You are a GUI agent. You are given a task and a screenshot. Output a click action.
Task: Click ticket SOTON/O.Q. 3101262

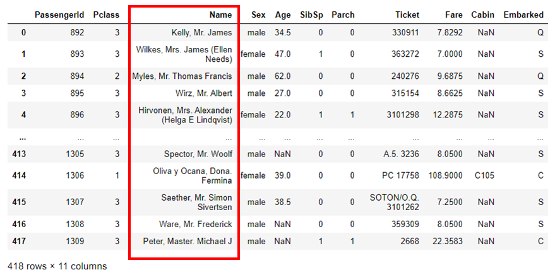[395, 203]
